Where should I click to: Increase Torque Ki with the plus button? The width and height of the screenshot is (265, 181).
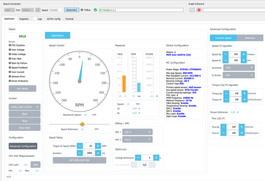point(245,99)
